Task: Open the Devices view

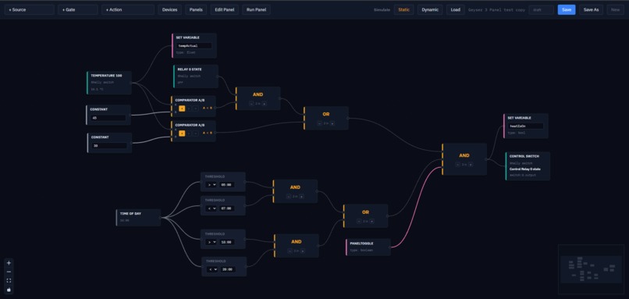Action: 169,9
